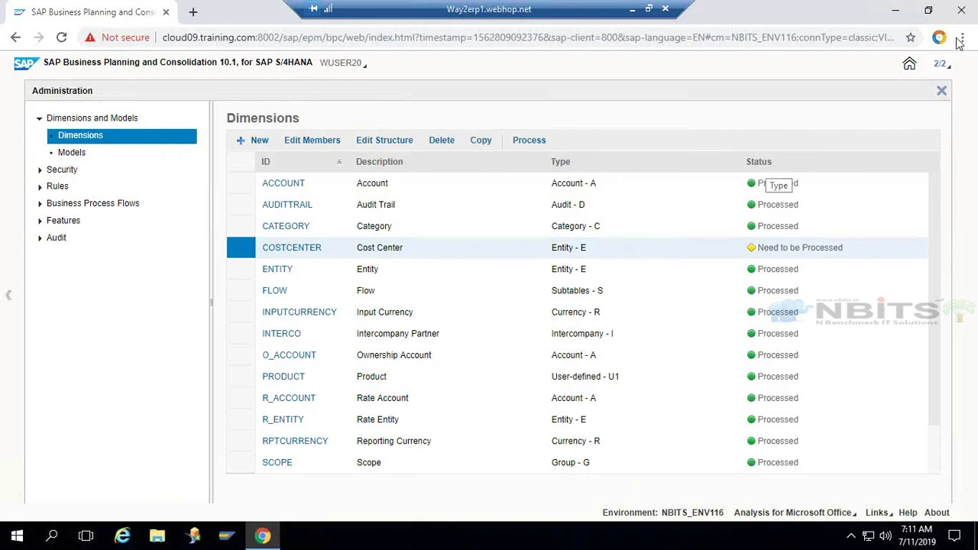The height and width of the screenshot is (550, 978).
Task: Click the Home icon in the SAP header
Action: click(909, 63)
